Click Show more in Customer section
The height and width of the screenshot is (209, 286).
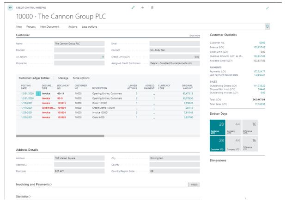195,36
